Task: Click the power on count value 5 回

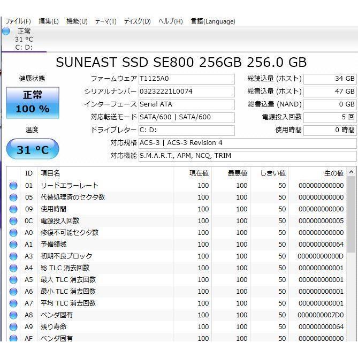Action: (x=330, y=117)
